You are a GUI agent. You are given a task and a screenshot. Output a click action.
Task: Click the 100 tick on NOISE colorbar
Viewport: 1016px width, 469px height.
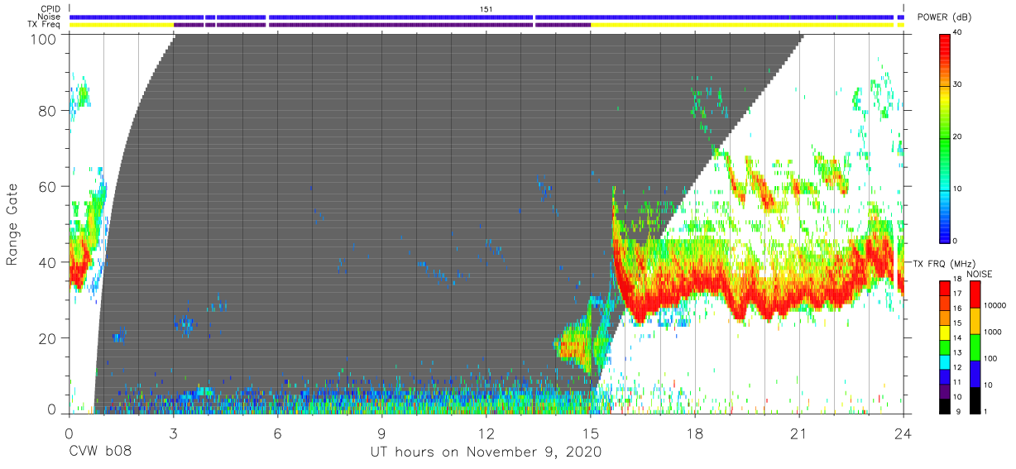(x=990, y=359)
